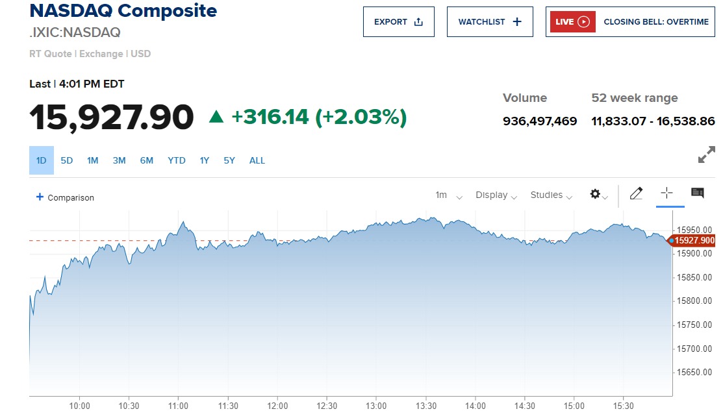The width and height of the screenshot is (723, 420).
Task: Click the export upload icon
Action: [418, 22]
